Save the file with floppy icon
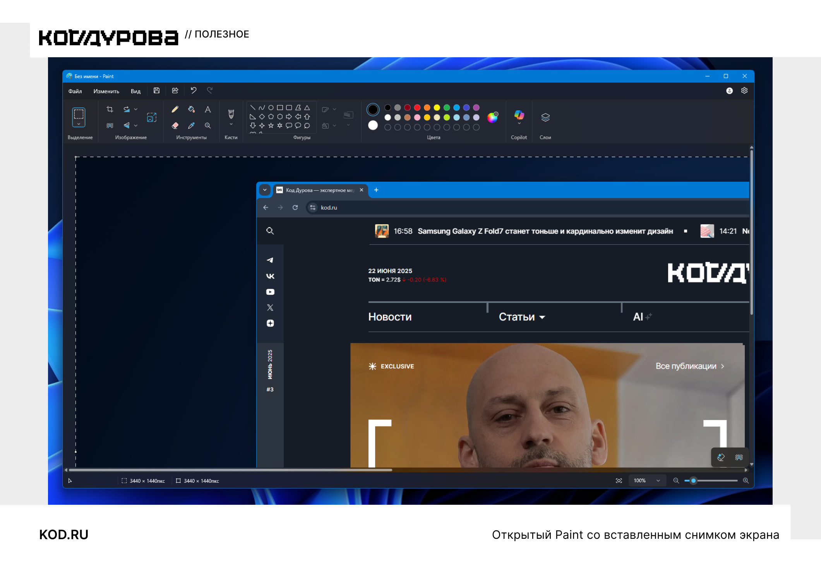The height and width of the screenshot is (562, 821). (x=156, y=91)
